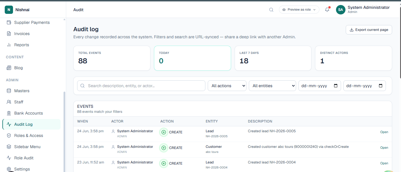Click the Bank Accounts building icon

[x=9, y=113]
